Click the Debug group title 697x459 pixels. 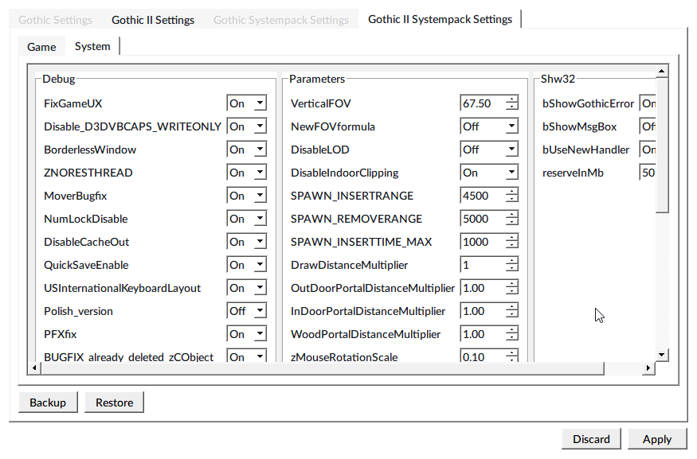[x=59, y=79]
